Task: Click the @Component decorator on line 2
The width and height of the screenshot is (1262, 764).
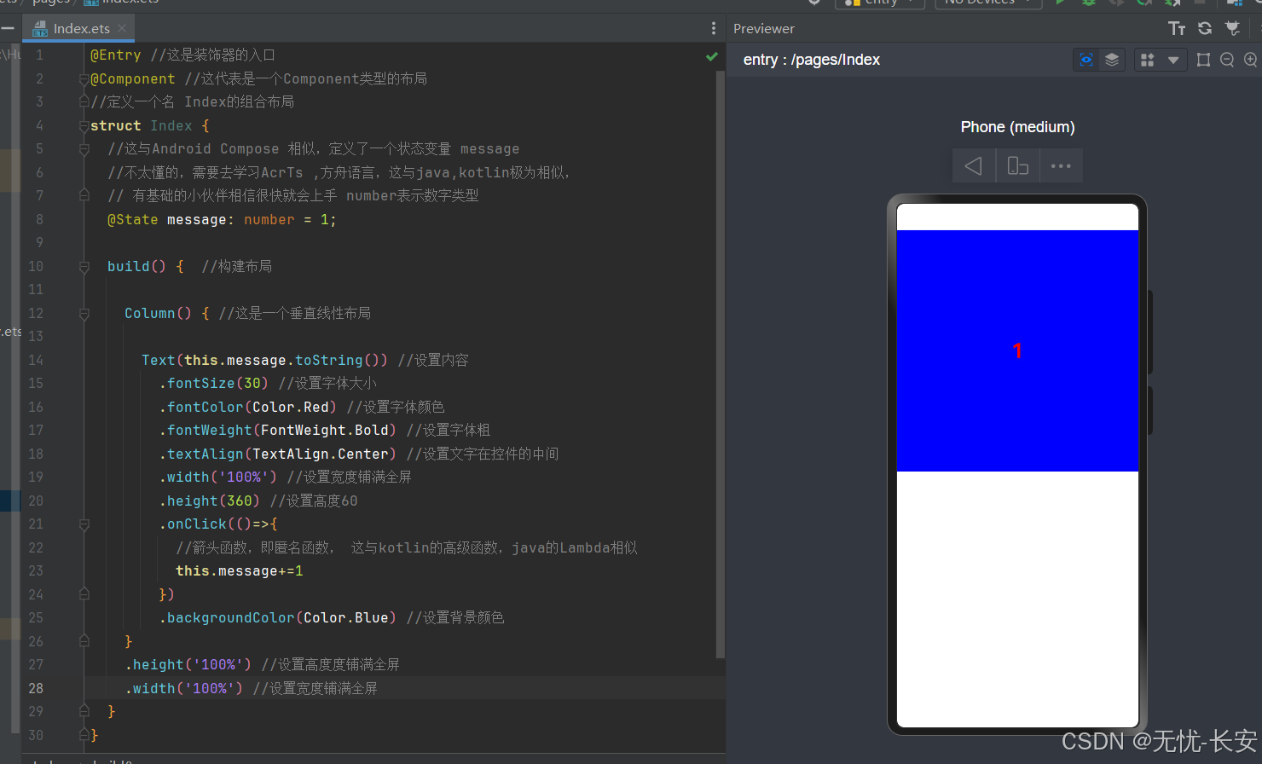Action: (133, 78)
